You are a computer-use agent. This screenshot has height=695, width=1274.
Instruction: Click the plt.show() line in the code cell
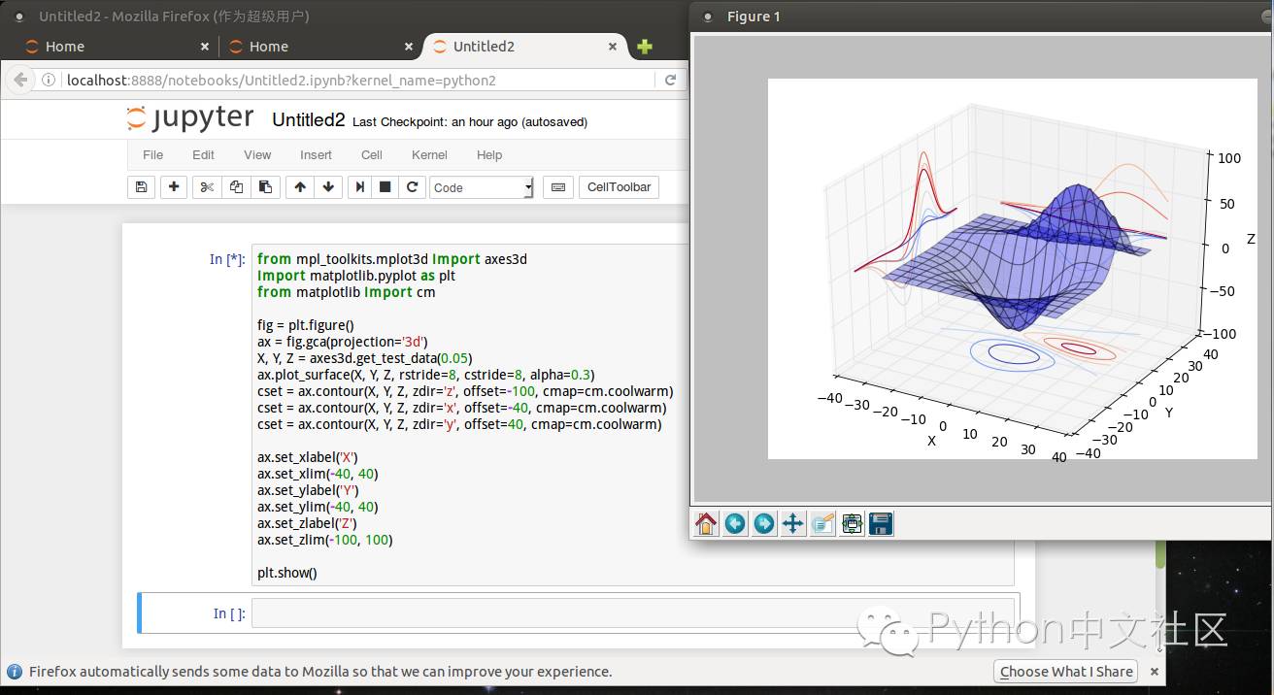tap(286, 573)
